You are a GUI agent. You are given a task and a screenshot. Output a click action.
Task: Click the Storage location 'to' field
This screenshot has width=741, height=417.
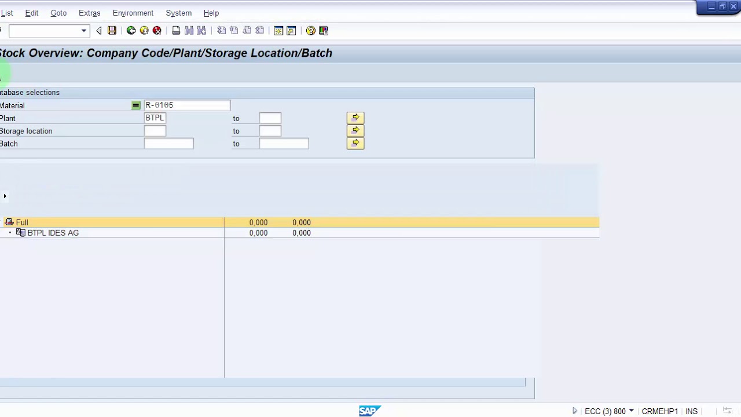pos(270,131)
